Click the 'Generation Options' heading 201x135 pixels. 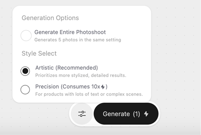click(x=50, y=18)
